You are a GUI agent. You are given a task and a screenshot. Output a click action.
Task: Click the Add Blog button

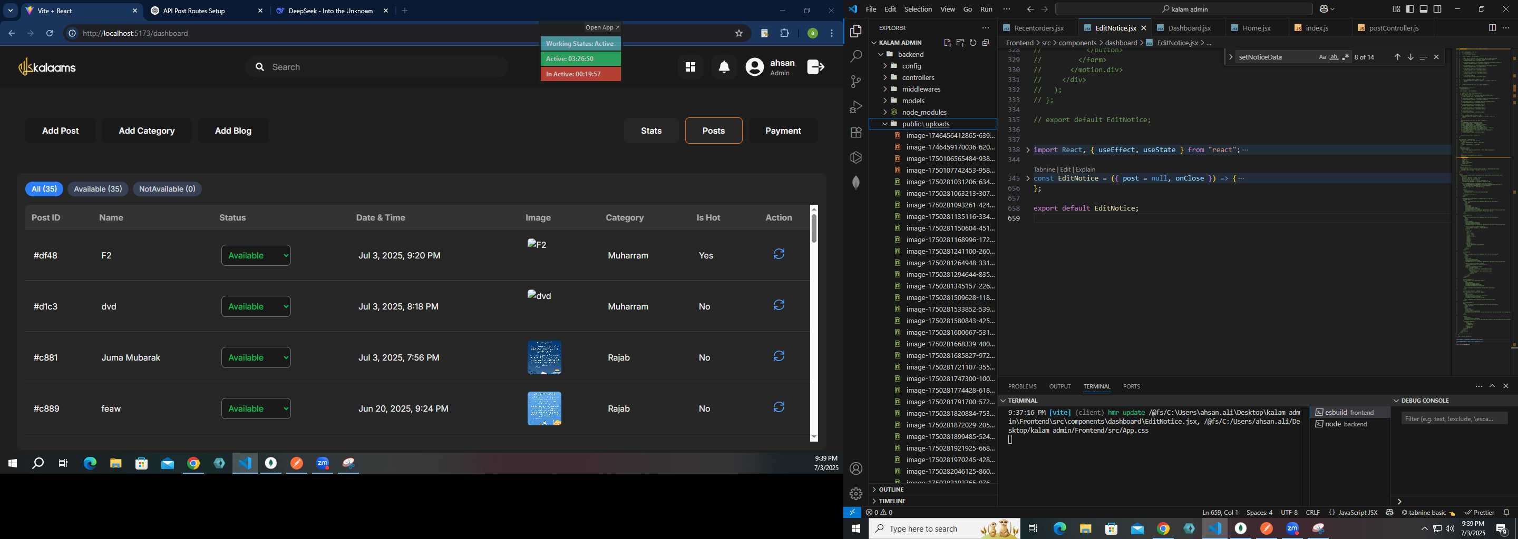coord(233,131)
